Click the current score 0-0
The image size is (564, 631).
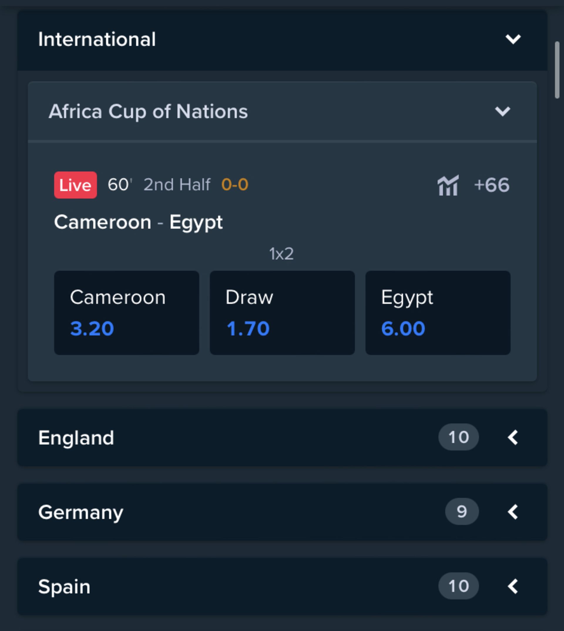[x=234, y=185]
